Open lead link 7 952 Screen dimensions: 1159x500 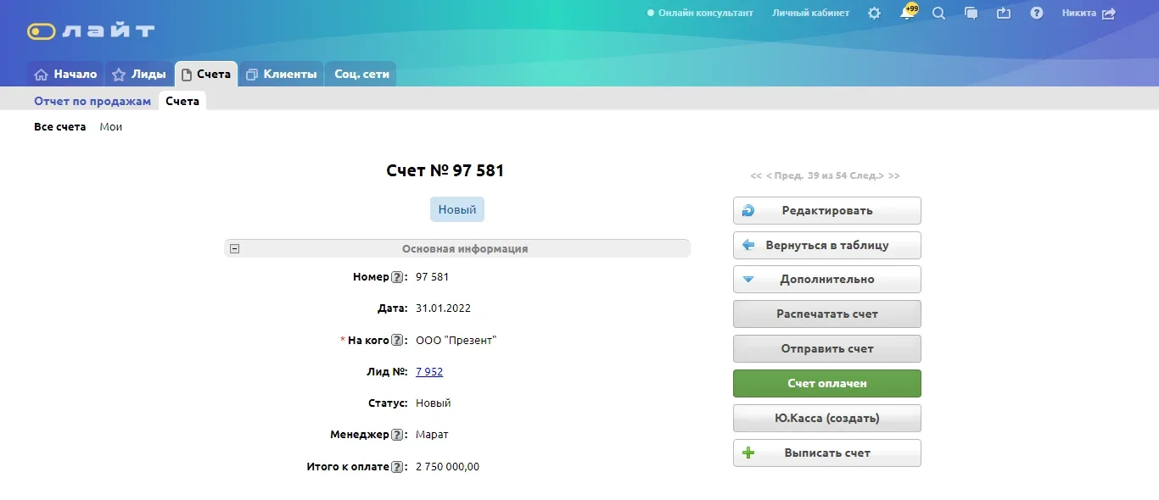pos(429,372)
